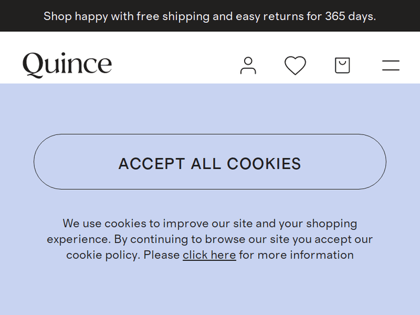The image size is (420, 315).
Task: View cart using the bag icon
Action: pyautogui.click(x=342, y=65)
